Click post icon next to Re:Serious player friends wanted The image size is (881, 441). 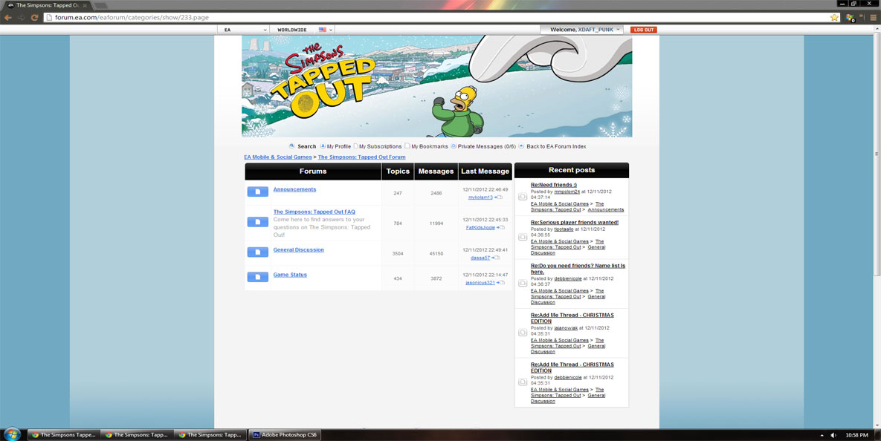[x=523, y=237]
